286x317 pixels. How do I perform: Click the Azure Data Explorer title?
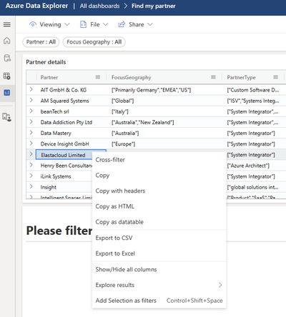[x=36, y=6]
